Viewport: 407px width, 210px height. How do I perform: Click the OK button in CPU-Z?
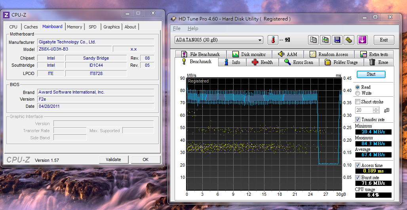[146, 159]
